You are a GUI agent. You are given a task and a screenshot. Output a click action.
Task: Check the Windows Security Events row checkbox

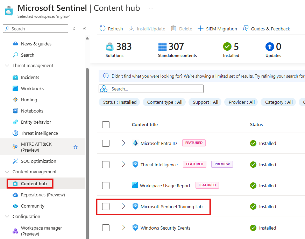[x=106, y=228]
